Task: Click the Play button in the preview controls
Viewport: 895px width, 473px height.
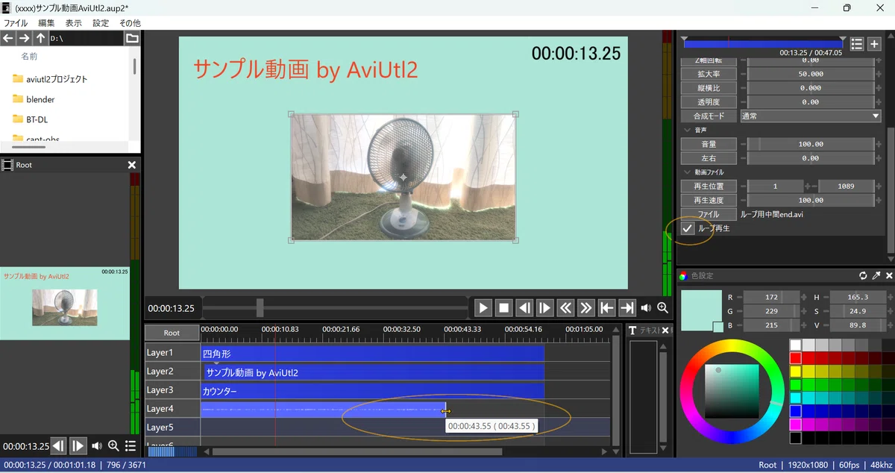Action: tap(483, 307)
